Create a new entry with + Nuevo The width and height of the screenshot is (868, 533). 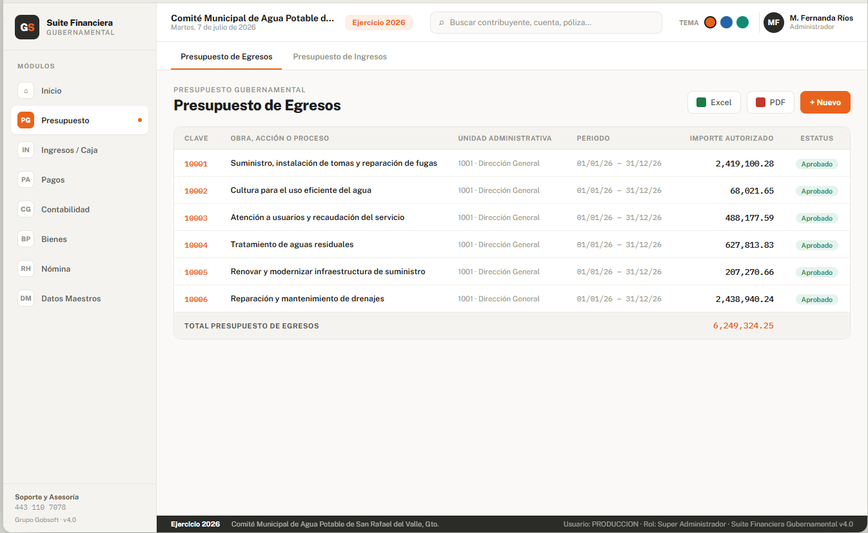[825, 103]
